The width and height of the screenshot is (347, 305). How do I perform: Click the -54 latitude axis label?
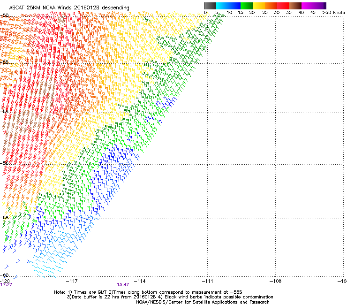tap(4, 111)
